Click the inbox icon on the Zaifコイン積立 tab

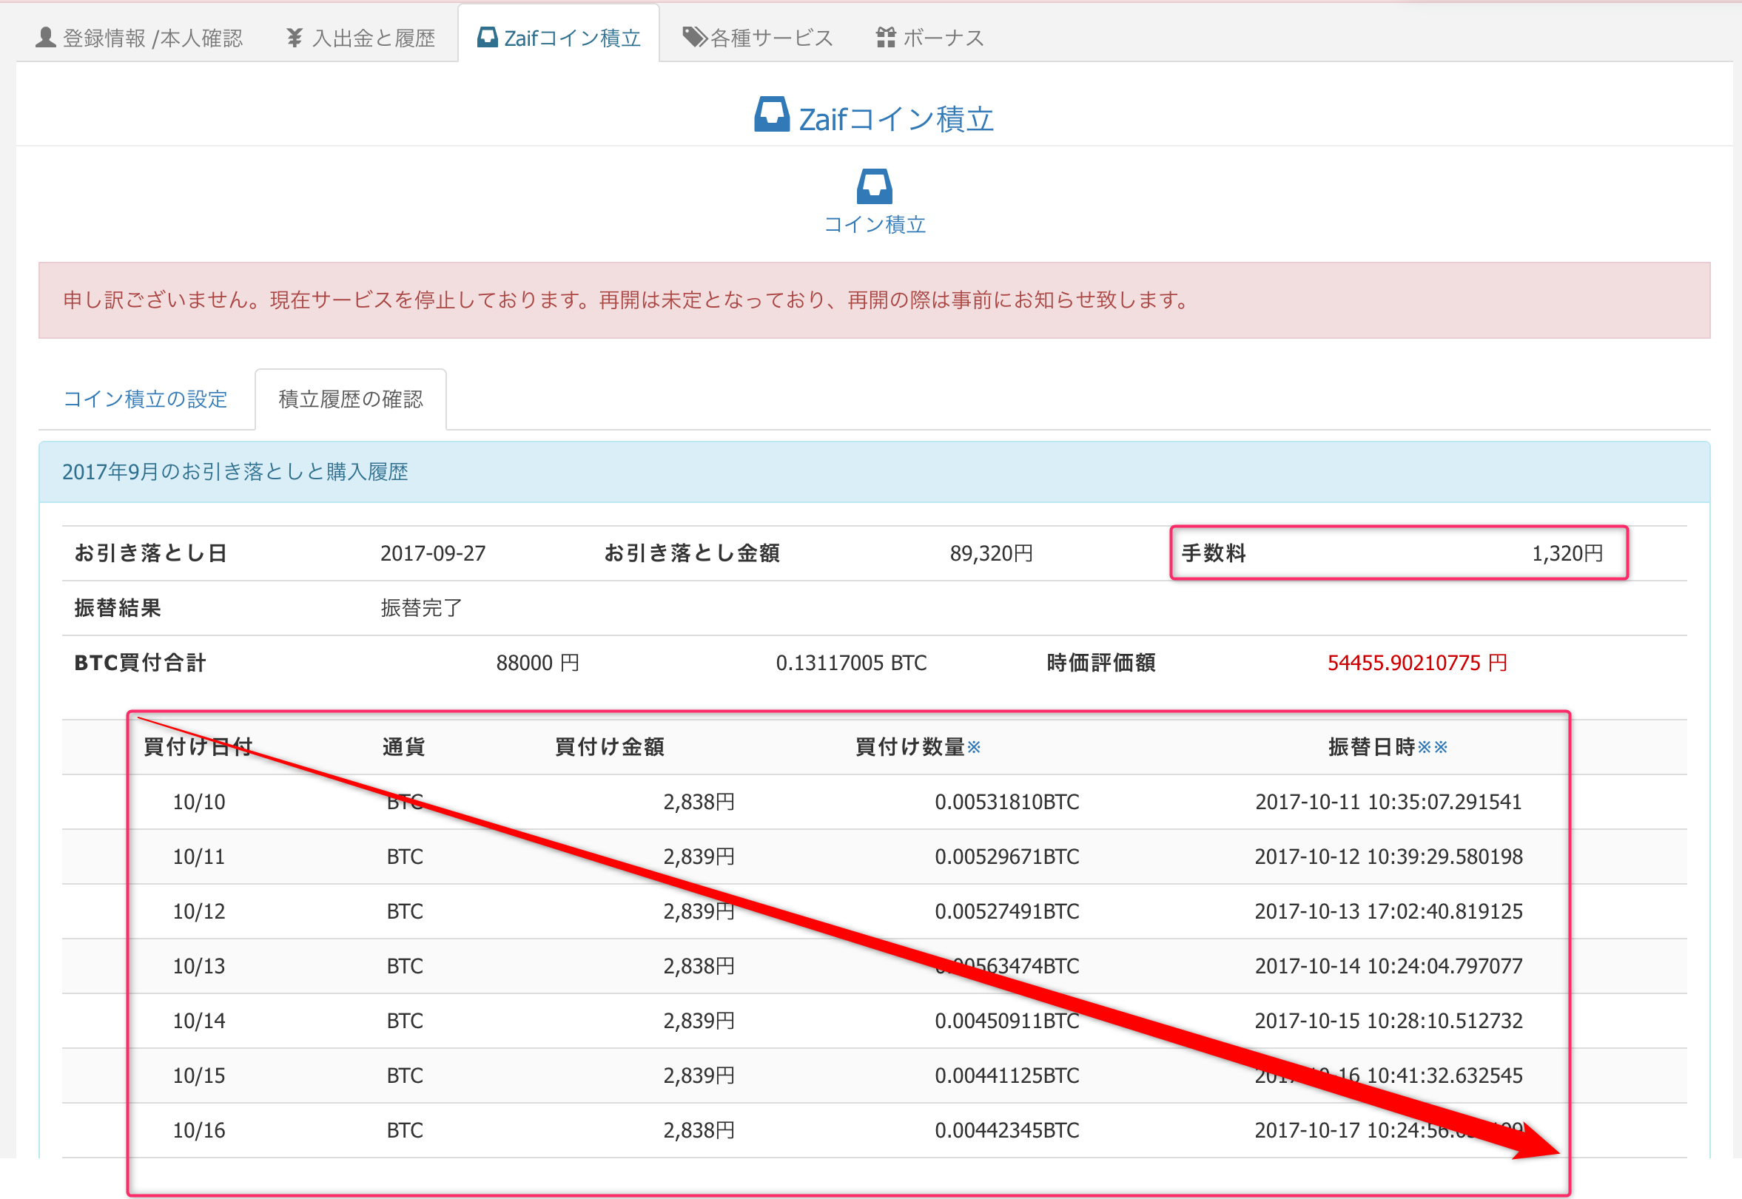(x=488, y=37)
